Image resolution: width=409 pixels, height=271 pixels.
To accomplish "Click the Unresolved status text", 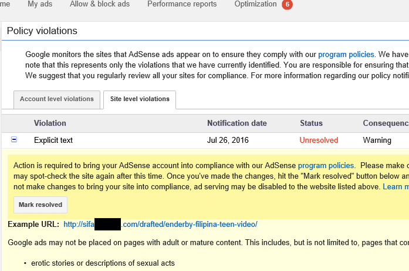I will [x=319, y=140].
